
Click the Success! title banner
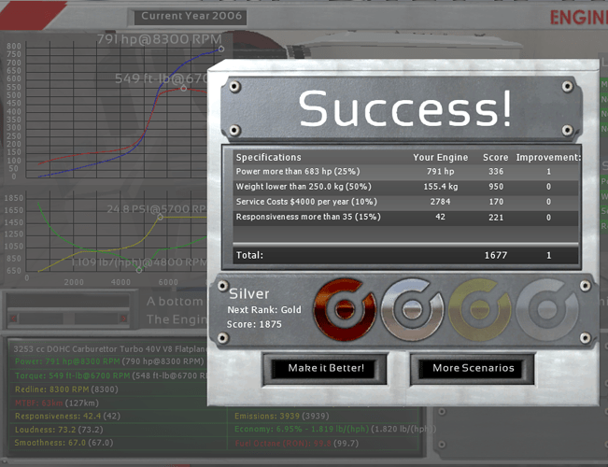coord(404,109)
